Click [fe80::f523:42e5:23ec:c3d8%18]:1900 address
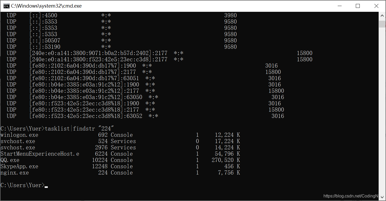The height and width of the screenshot is (201, 386). 84,104
